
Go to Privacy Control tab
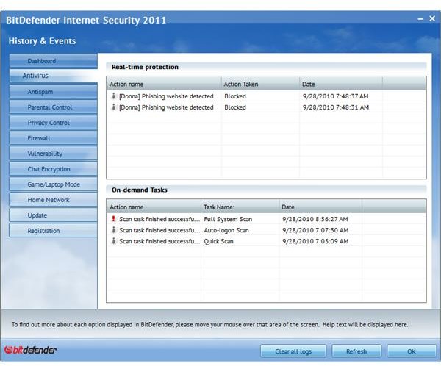coord(53,123)
